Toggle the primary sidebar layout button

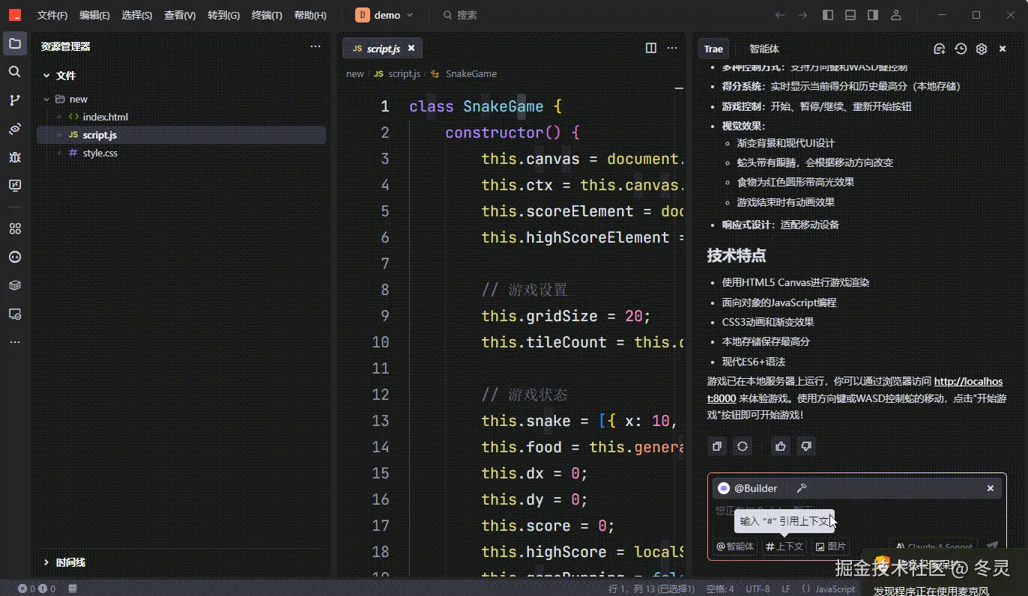(828, 15)
